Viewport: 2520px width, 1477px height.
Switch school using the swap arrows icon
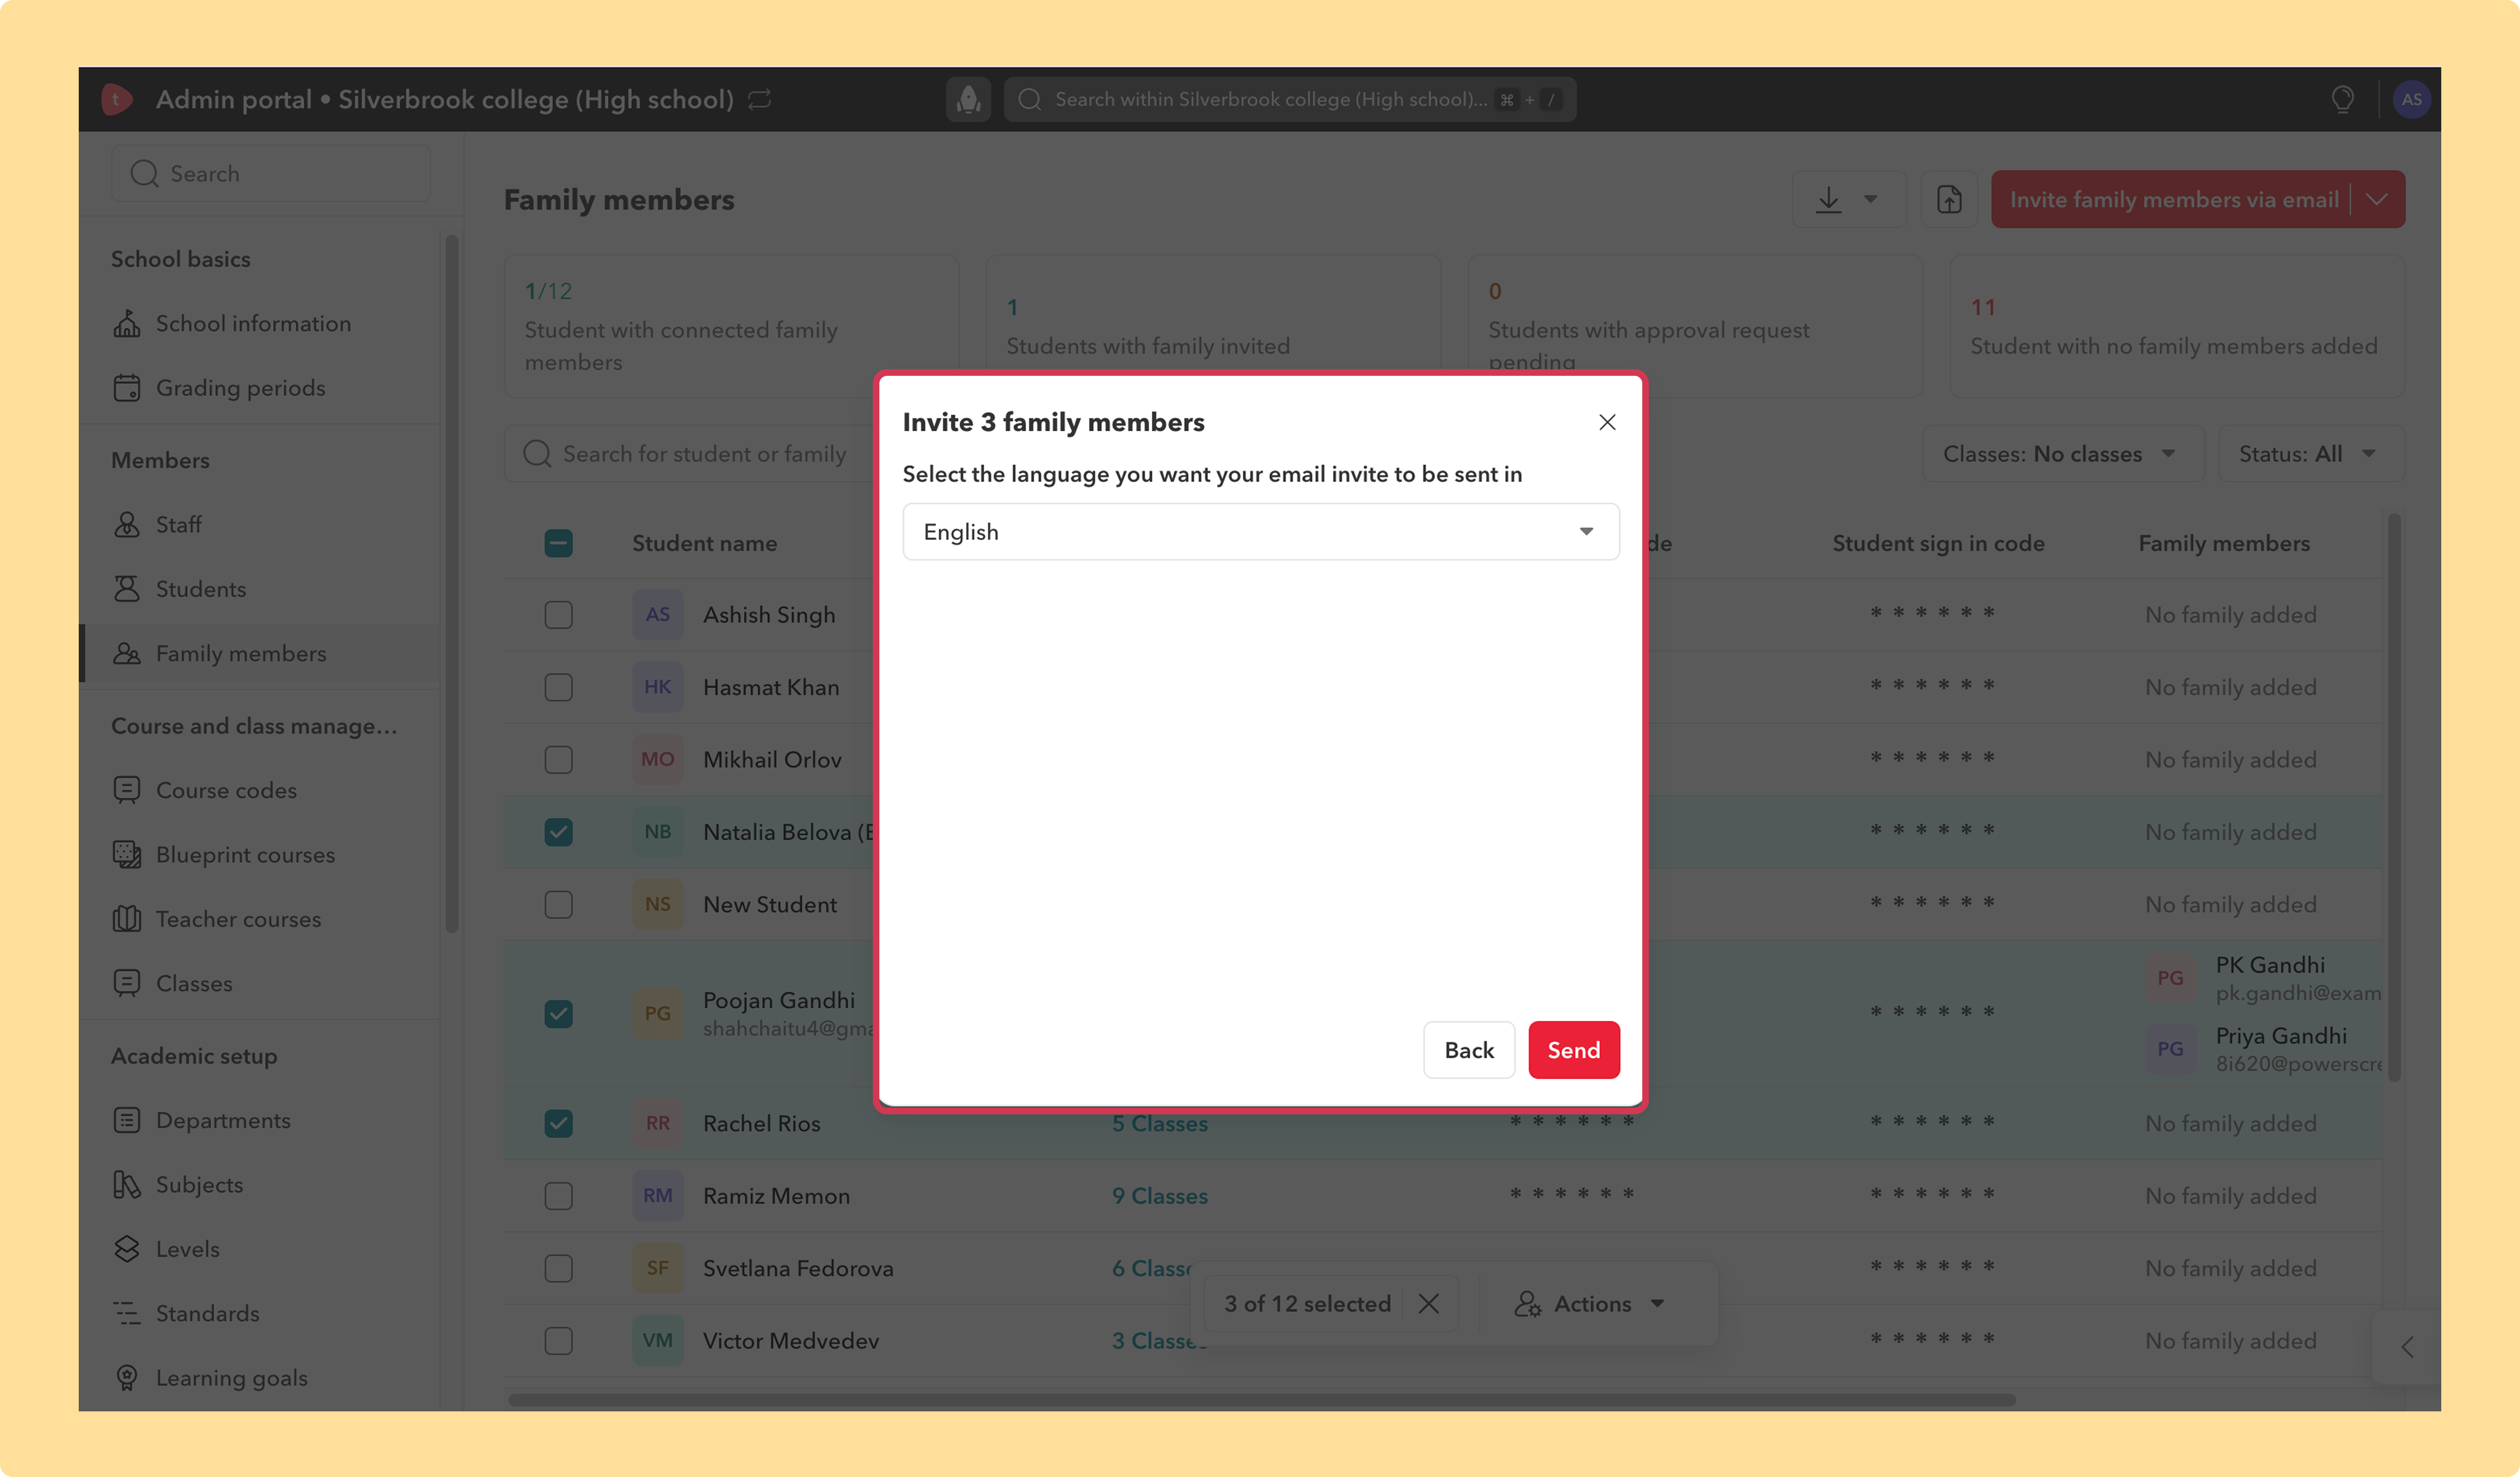tap(760, 99)
